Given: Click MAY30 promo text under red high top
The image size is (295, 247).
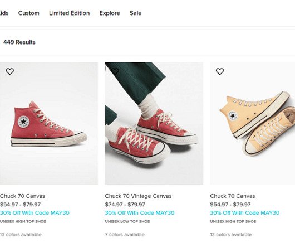Looking at the screenshot, I should (35, 213).
